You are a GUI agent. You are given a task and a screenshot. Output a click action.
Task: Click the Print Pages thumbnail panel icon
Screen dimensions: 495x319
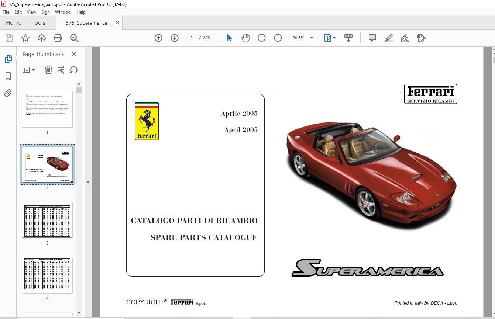pos(61,70)
